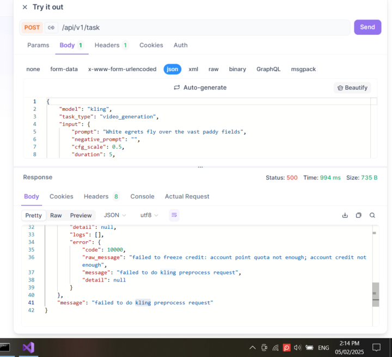Select the raw body type
The height and width of the screenshot is (357, 392).
213,69
